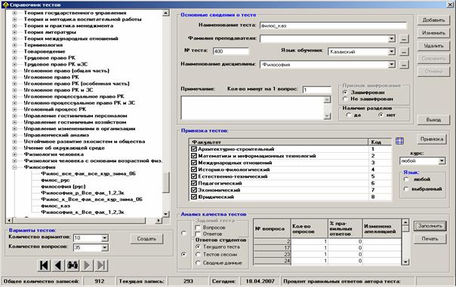The width and height of the screenshot is (456, 287).
Task: Click the Факультет column header
Action: (279, 142)
